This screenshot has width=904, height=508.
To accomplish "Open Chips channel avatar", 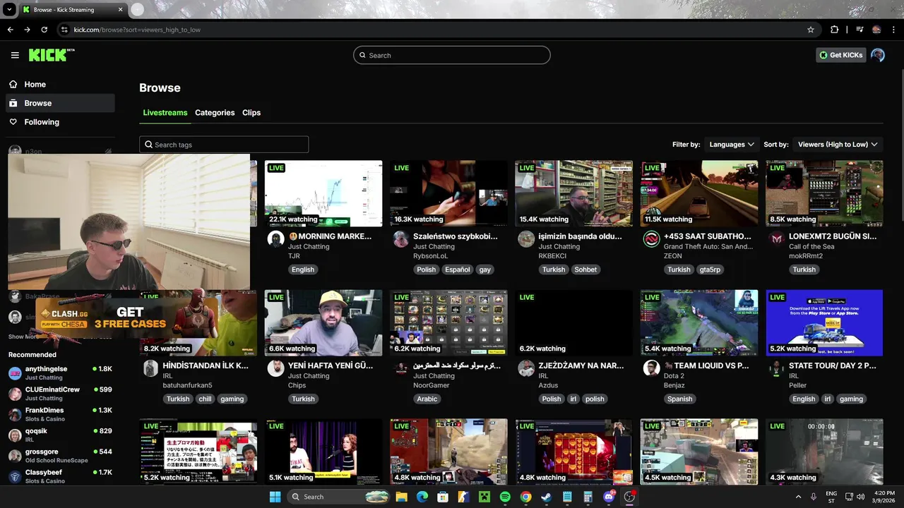I will tap(275, 368).
